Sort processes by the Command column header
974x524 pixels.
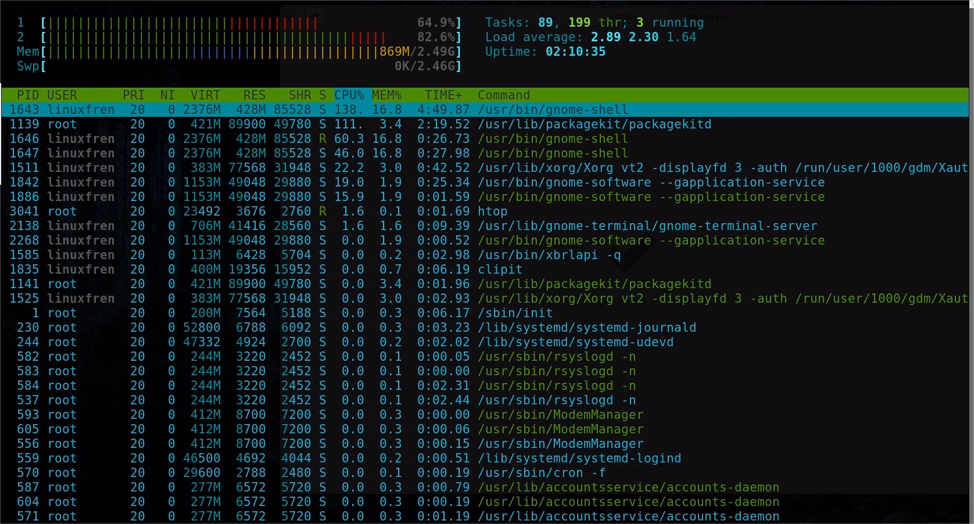tap(503, 95)
